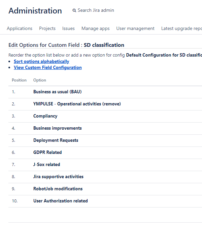202x227 pixels.
Task: Open the Projects tab
Action: point(47,28)
